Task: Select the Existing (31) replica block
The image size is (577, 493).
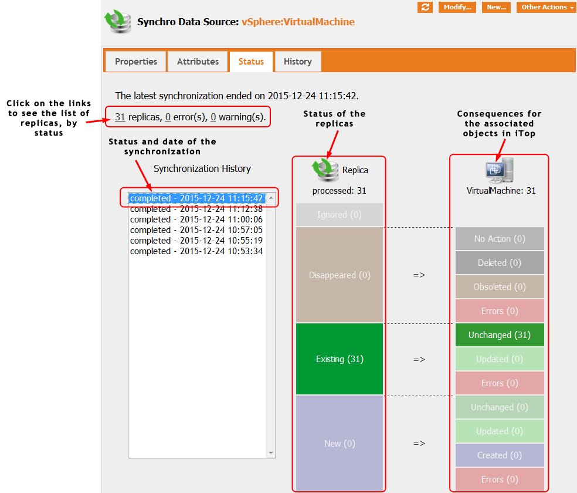Action: 340,358
